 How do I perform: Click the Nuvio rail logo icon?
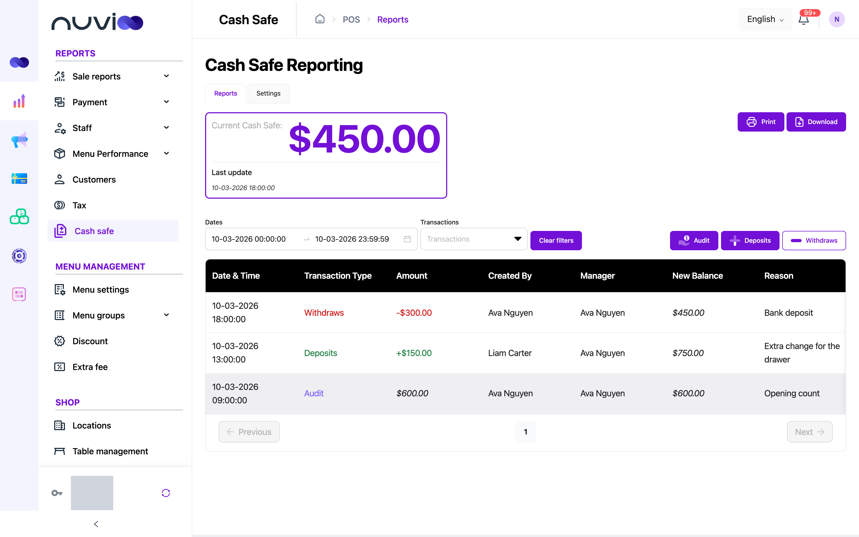[19, 63]
